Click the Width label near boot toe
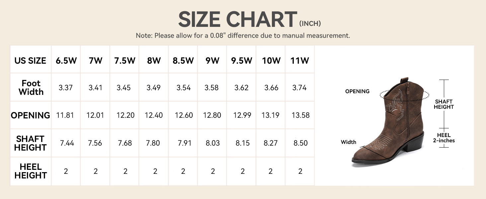 click(349, 142)
